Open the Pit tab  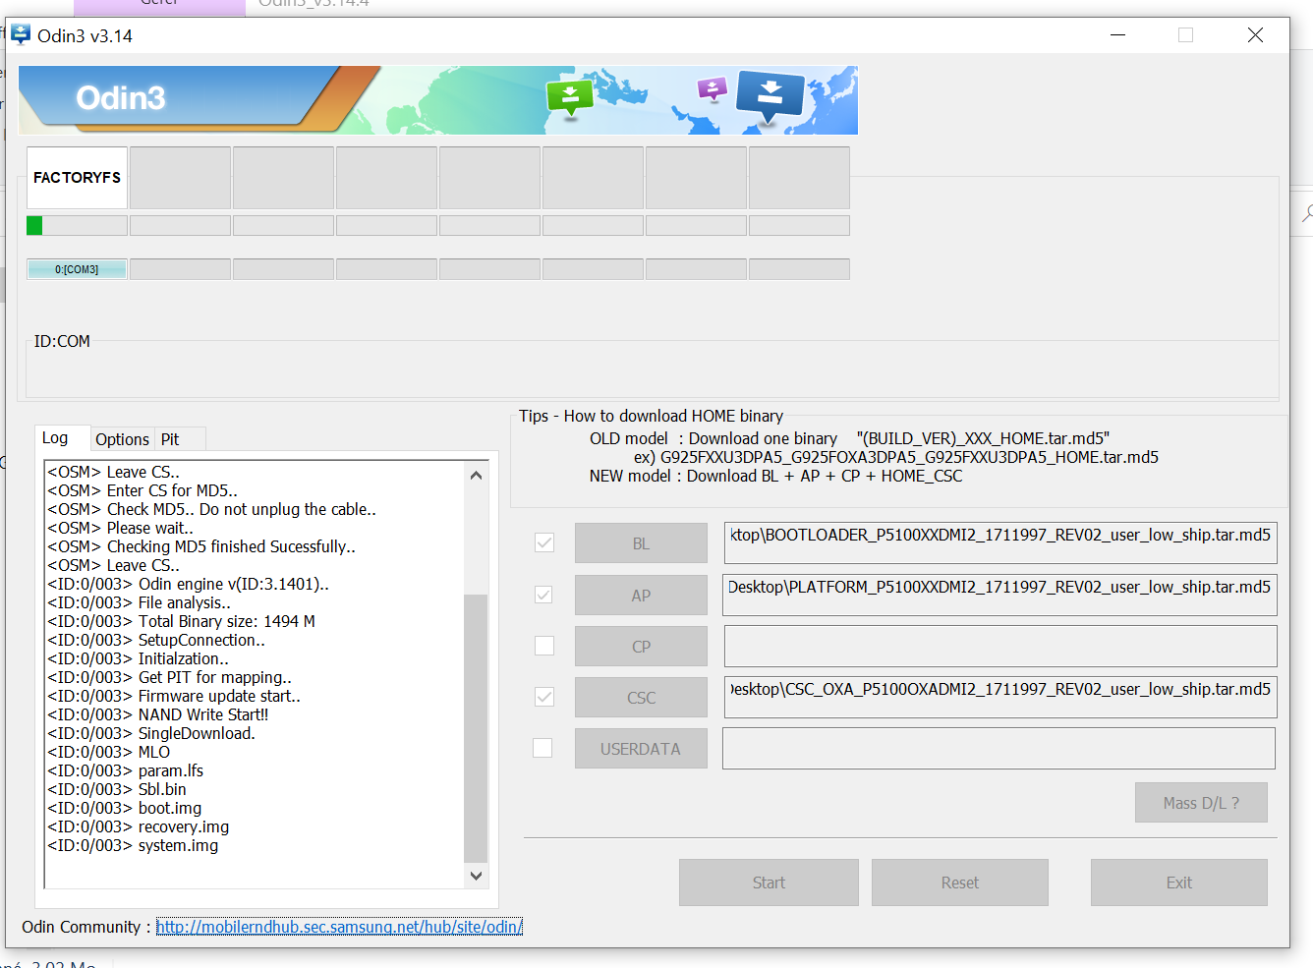tap(170, 439)
